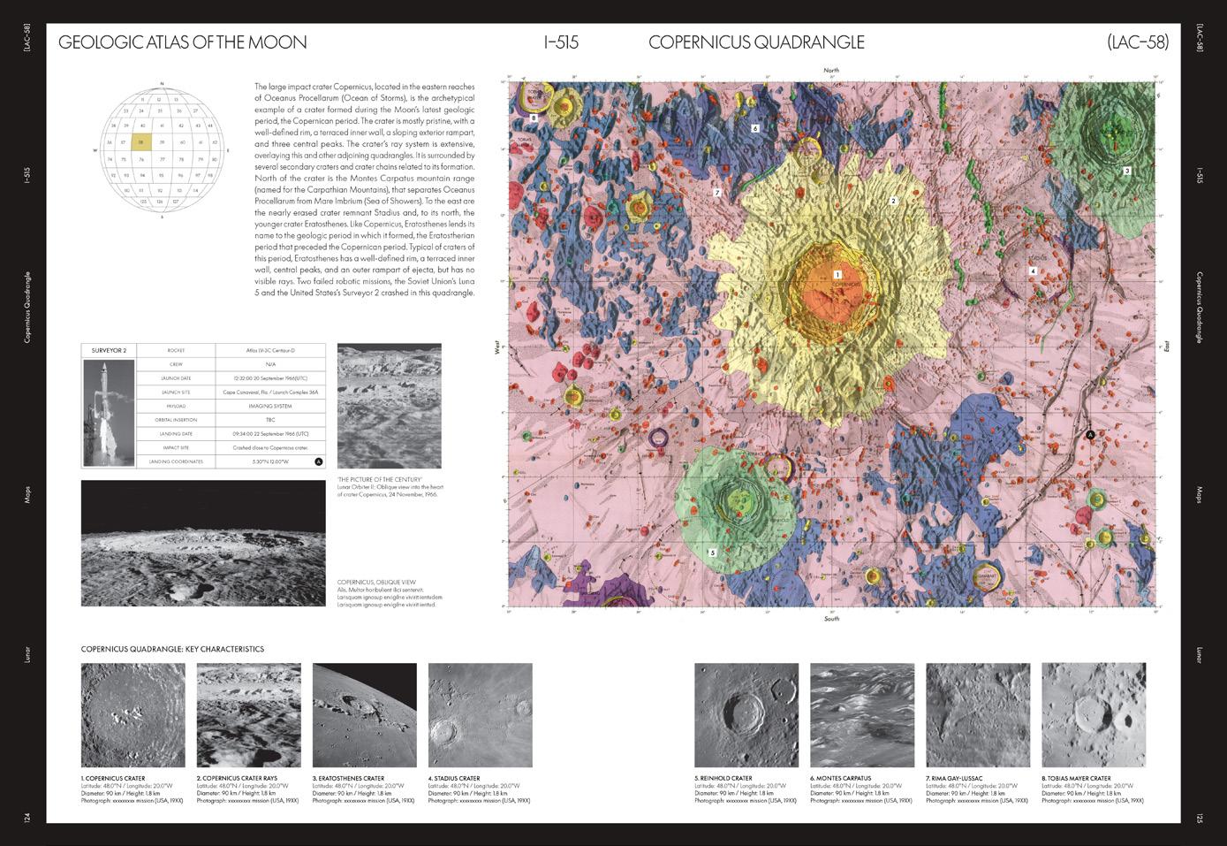Select the 'N/A' crew value
The image size is (1227, 846).
(x=271, y=364)
